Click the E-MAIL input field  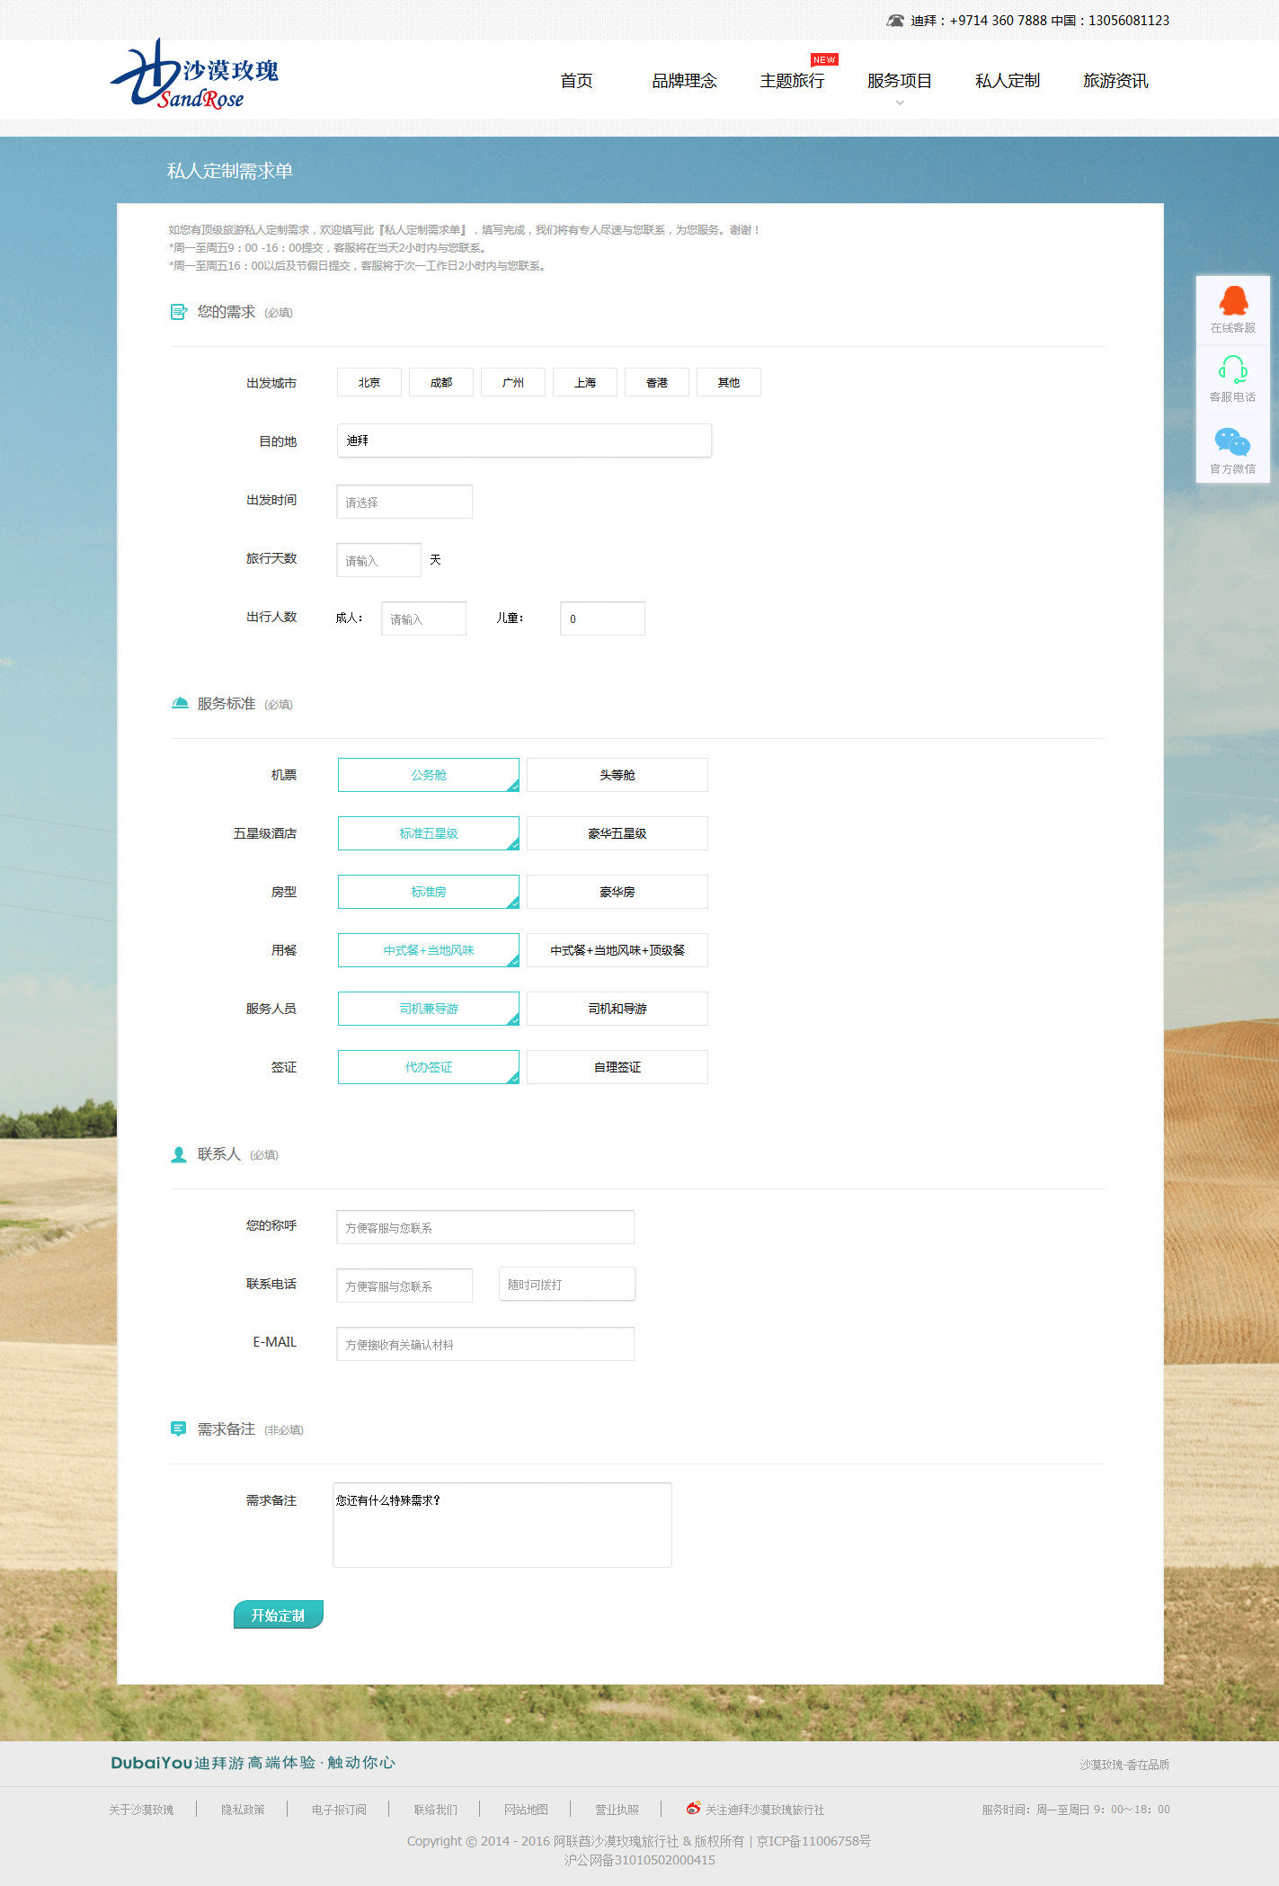coord(484,1344)
